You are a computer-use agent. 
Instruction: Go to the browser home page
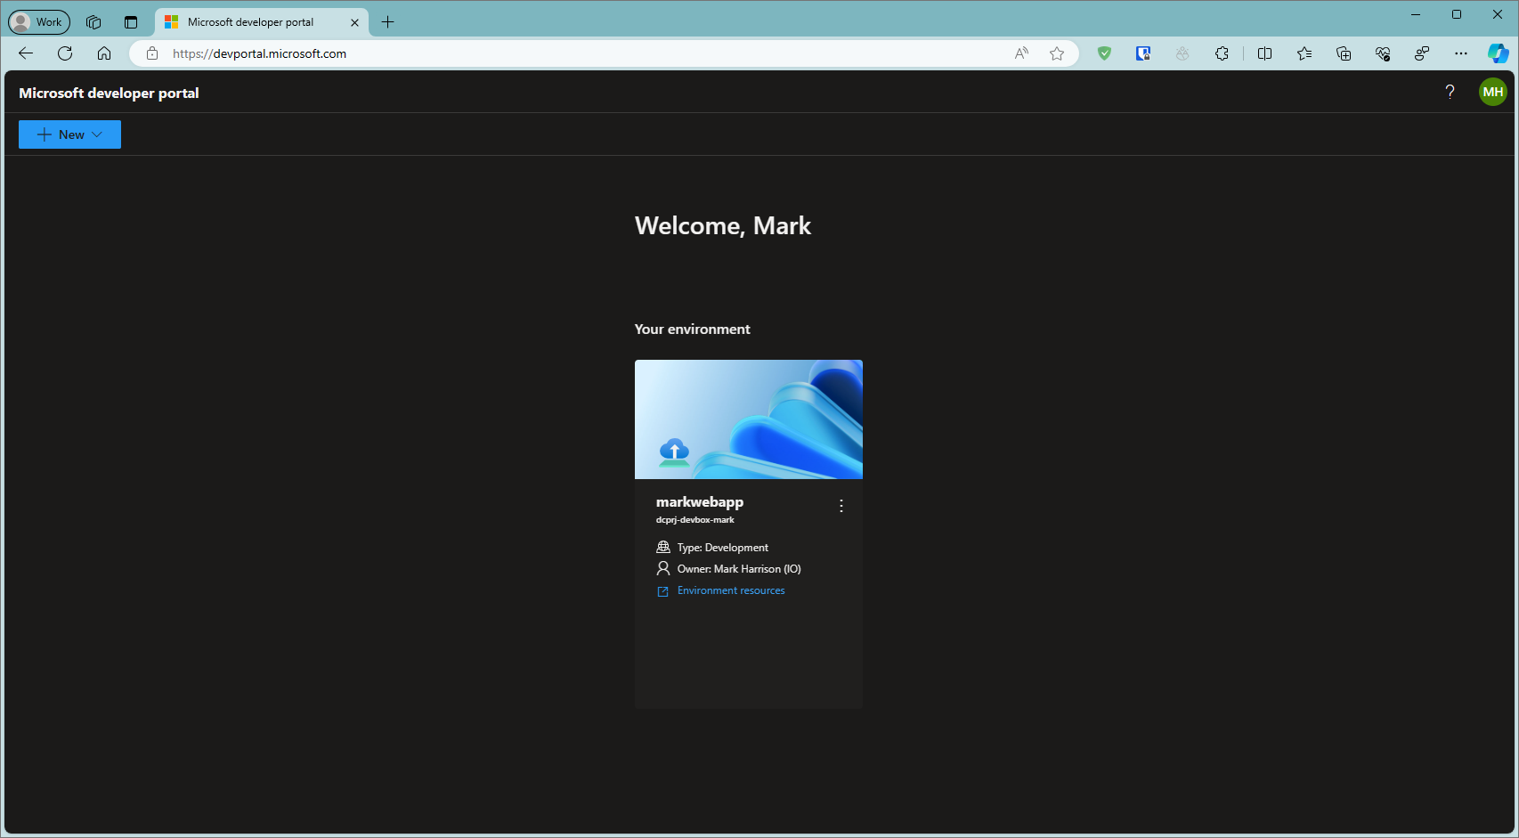click(x=104, y=53)
